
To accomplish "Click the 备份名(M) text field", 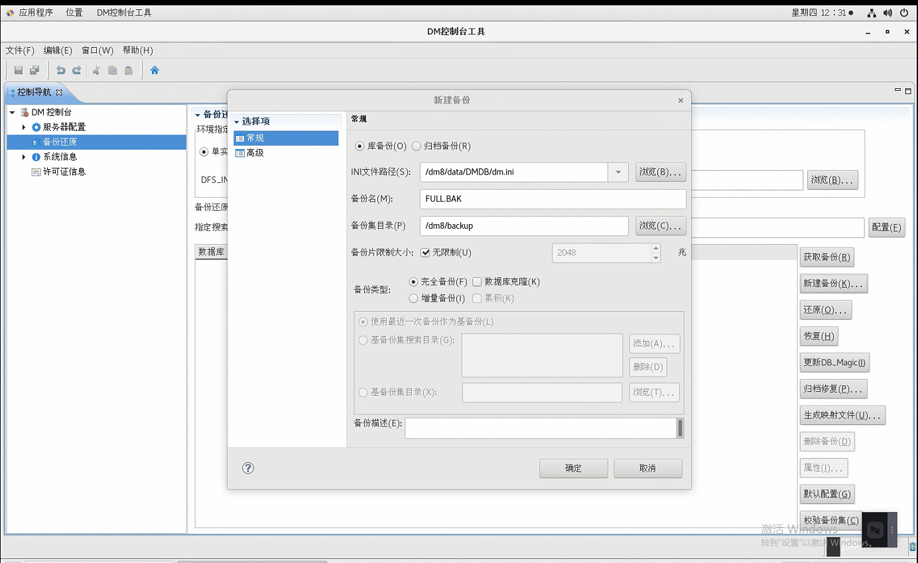I will click(553, 199).
